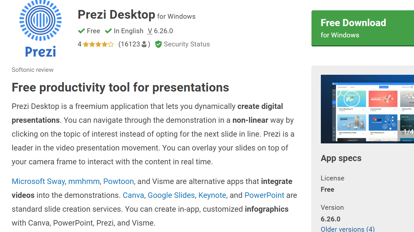Click the green checkmark beside Free
Screen dimensions: 414x232
point(82,31)
